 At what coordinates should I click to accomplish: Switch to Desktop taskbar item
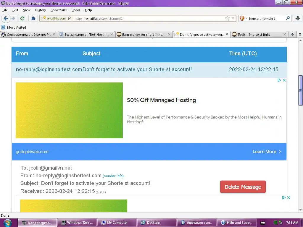(x=157, y=223)
